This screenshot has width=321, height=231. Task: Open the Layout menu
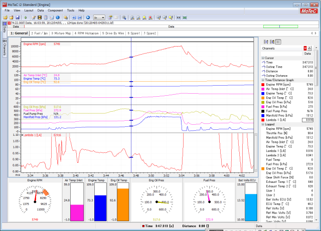[x=29, y=10]
